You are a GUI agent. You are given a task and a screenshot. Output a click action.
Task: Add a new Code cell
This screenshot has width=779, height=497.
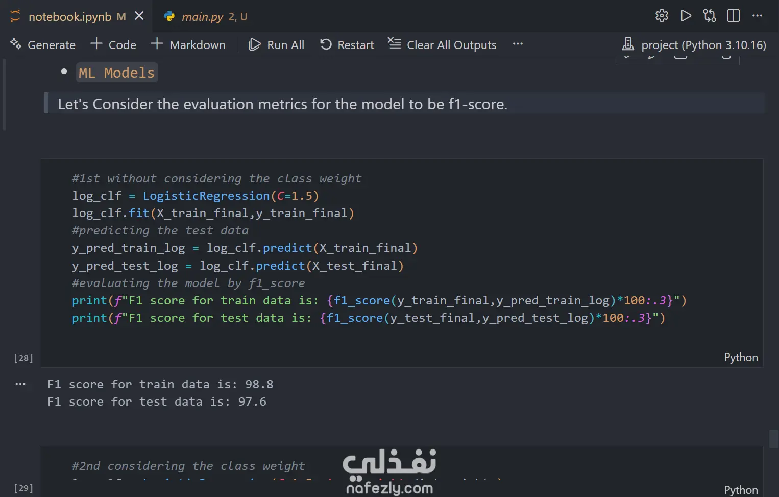pos(113,45)
